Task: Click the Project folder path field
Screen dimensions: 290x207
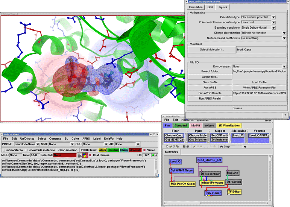Action: [x=259, y=72]
